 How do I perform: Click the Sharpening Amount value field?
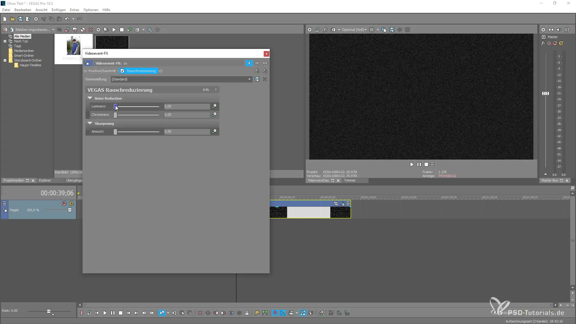pyautogui.click(x=187, y=132)
